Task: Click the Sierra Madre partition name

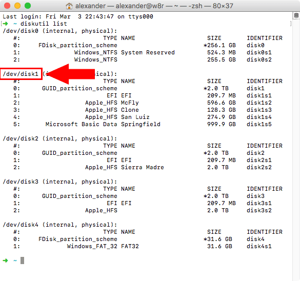Action: [x=143, y=167]
